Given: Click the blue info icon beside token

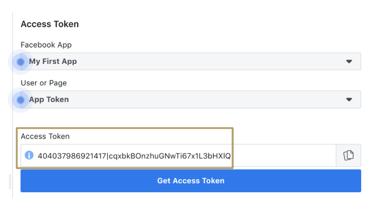Looking at the screenshot, I should (x=29, y=155).
